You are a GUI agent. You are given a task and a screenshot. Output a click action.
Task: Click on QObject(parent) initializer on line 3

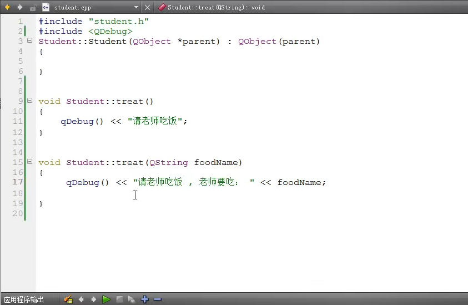coord(279,42)
